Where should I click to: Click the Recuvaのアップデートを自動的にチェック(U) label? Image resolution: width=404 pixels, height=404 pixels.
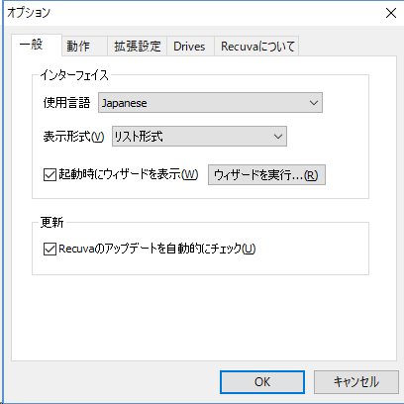[157, 249]
